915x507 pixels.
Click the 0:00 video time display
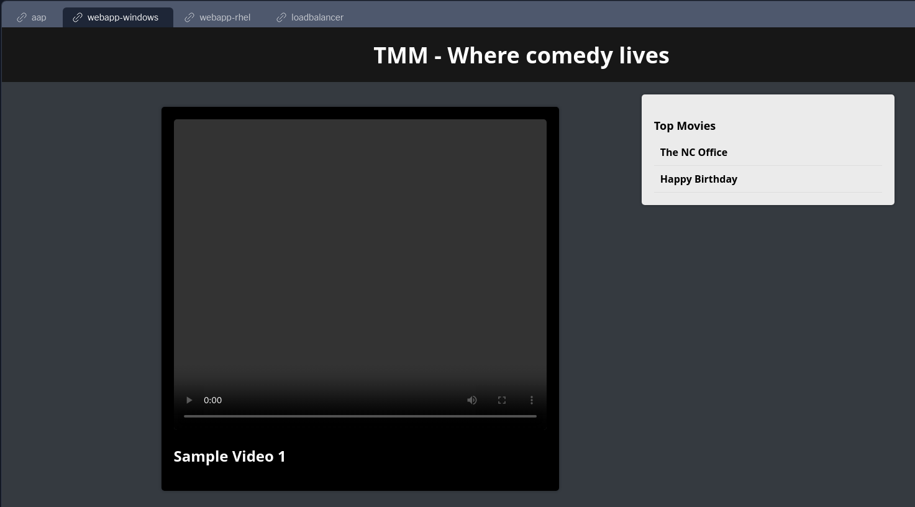212,400
